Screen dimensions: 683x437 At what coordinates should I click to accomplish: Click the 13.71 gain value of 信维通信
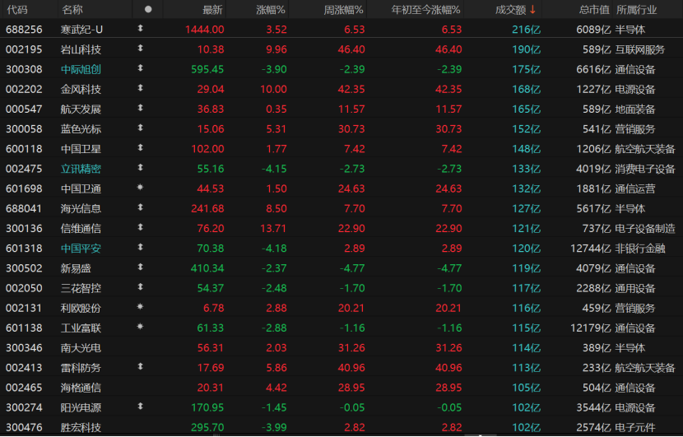tap(272, 229)
